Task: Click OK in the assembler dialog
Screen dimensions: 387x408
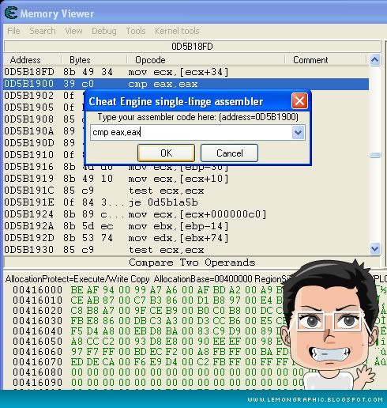Action: [166, 153]
